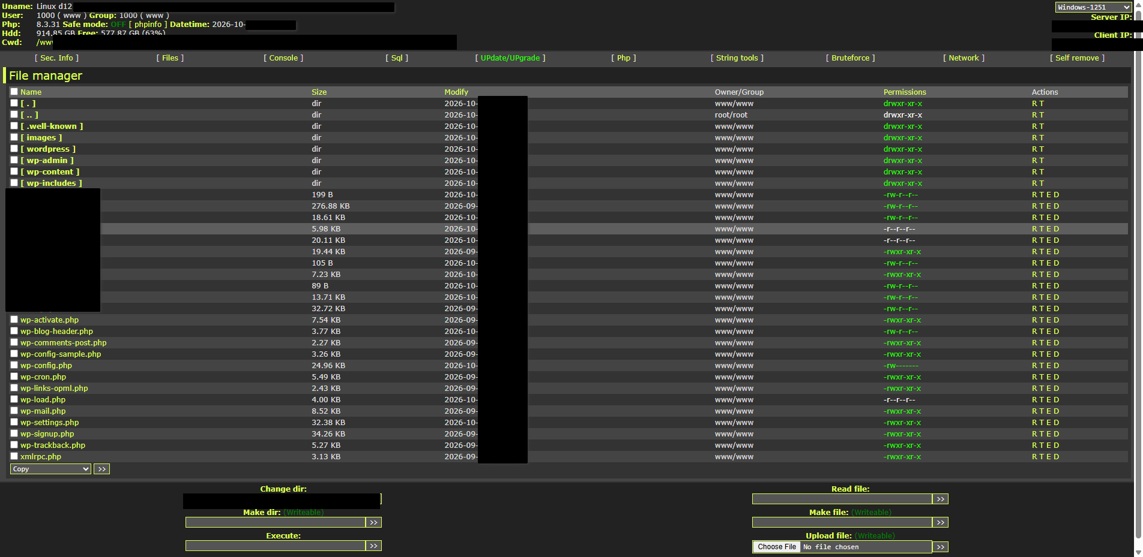This screenshot has height=557, width=1143.
Task: Submit the Copy action with >> button
Action: [x=101, y=469]
